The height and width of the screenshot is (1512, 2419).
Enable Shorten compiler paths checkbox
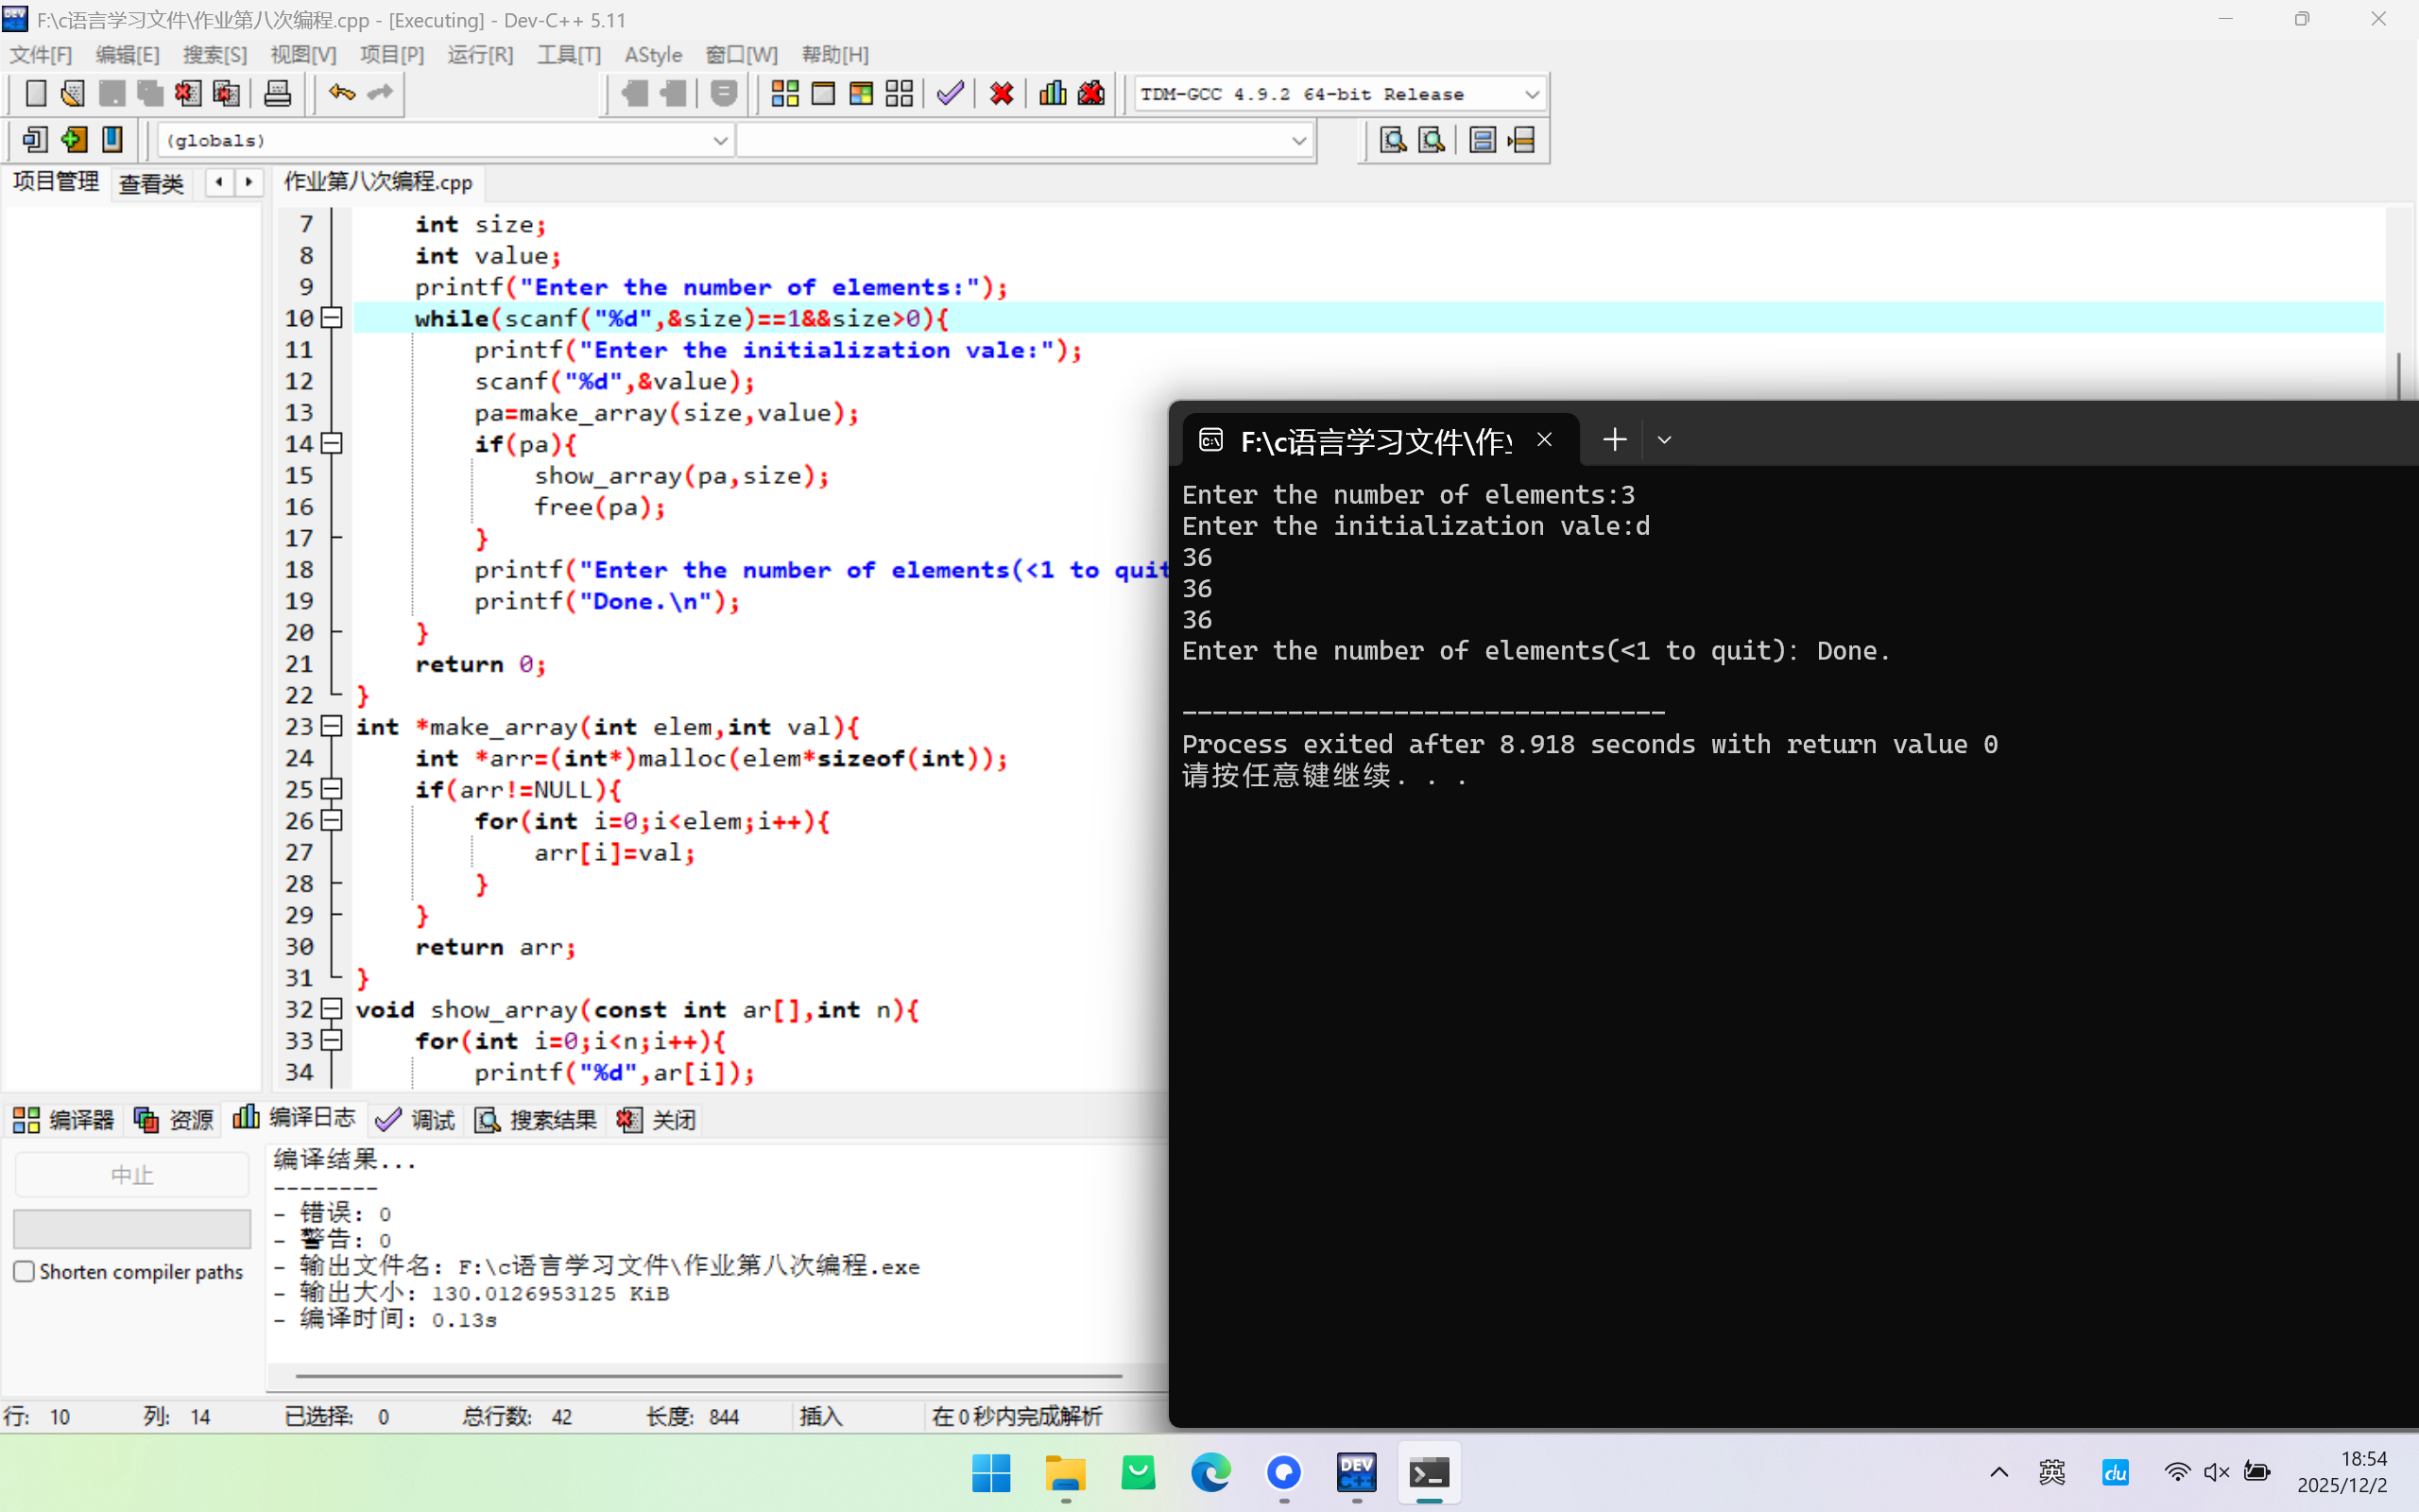(x=25, y=1271)
